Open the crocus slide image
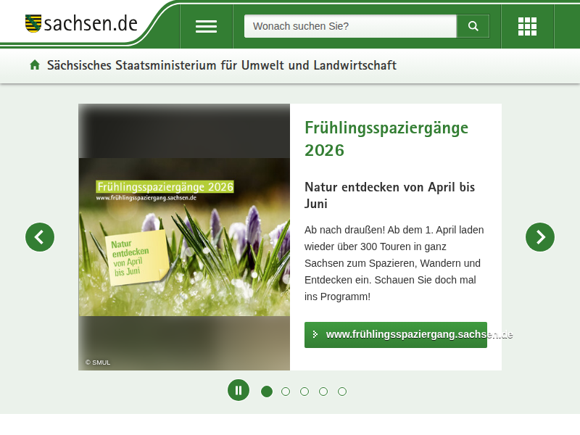The height and width of the screenshot is (435, 580). coord(184,237)
